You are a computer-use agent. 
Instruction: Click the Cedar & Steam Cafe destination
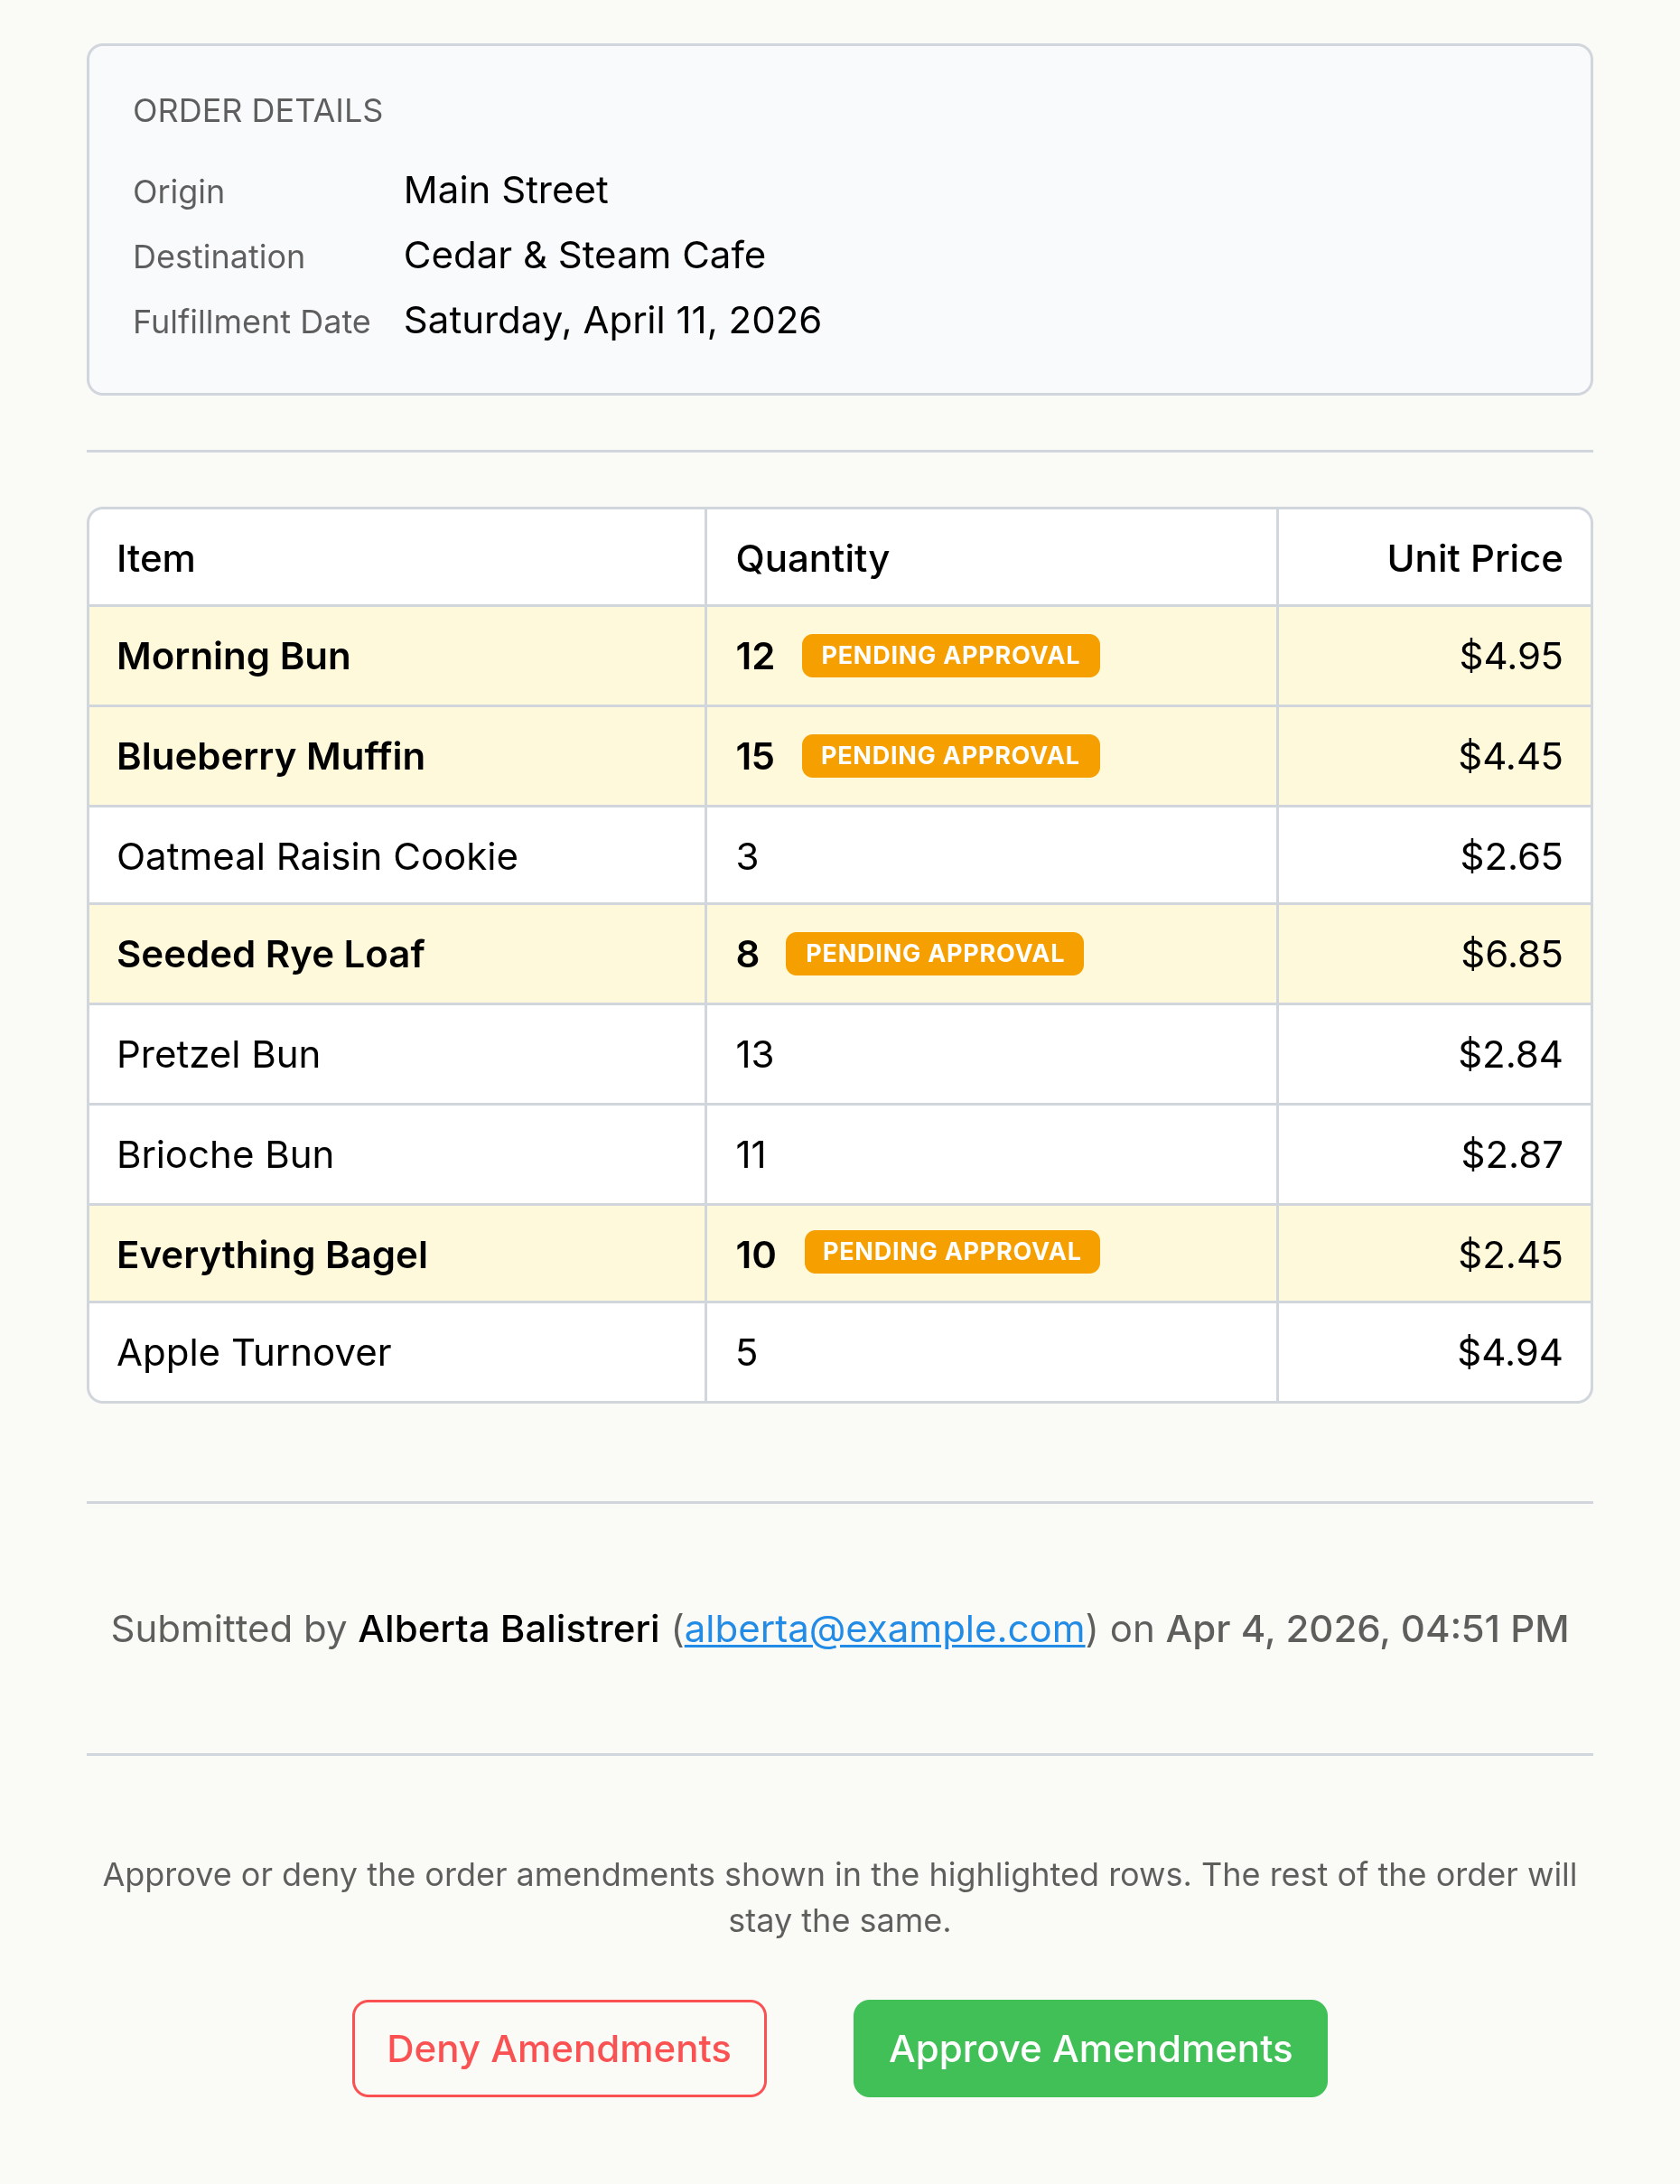[x=584, y=256]
